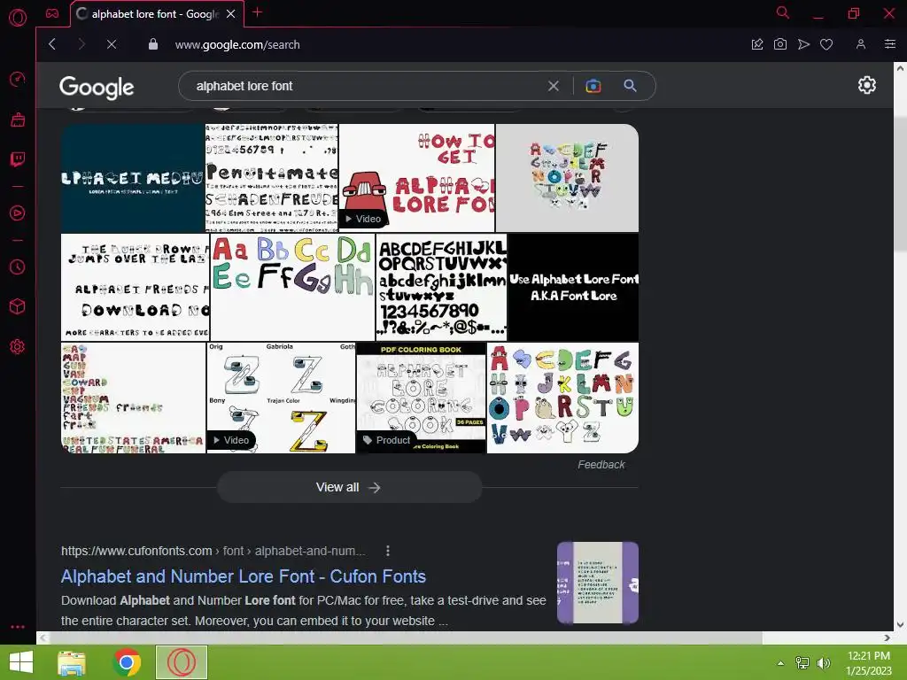Open Use Alphabet Lore Font image
907x680 pixels.
573,288
